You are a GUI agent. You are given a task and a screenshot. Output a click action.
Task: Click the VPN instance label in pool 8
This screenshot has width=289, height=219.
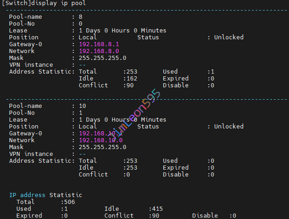(31, 65)
